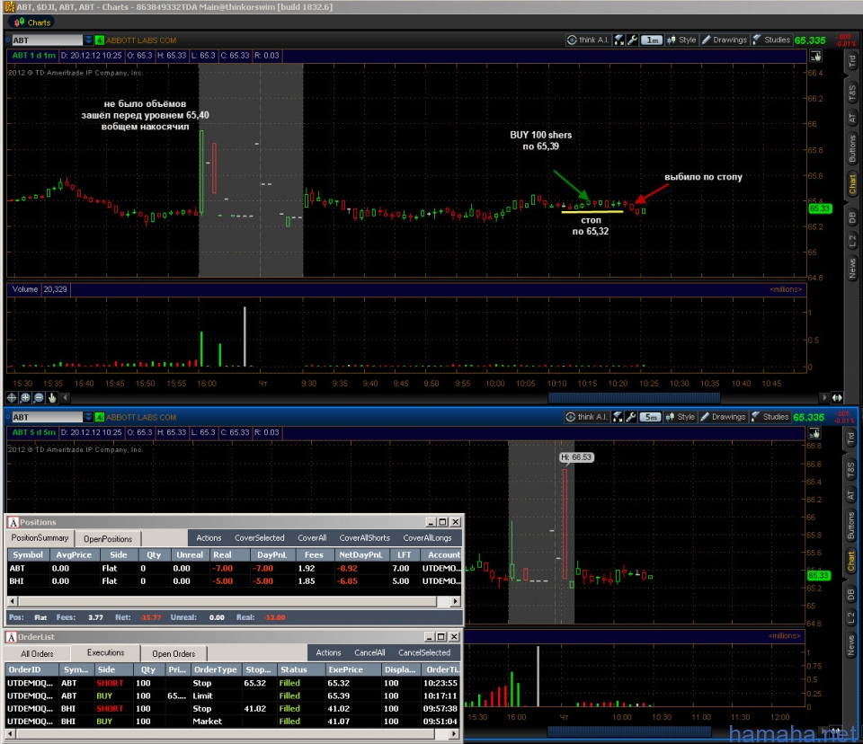Click think A.I. button in upper chart
The image size is (863, 744).
coord(588,40)
